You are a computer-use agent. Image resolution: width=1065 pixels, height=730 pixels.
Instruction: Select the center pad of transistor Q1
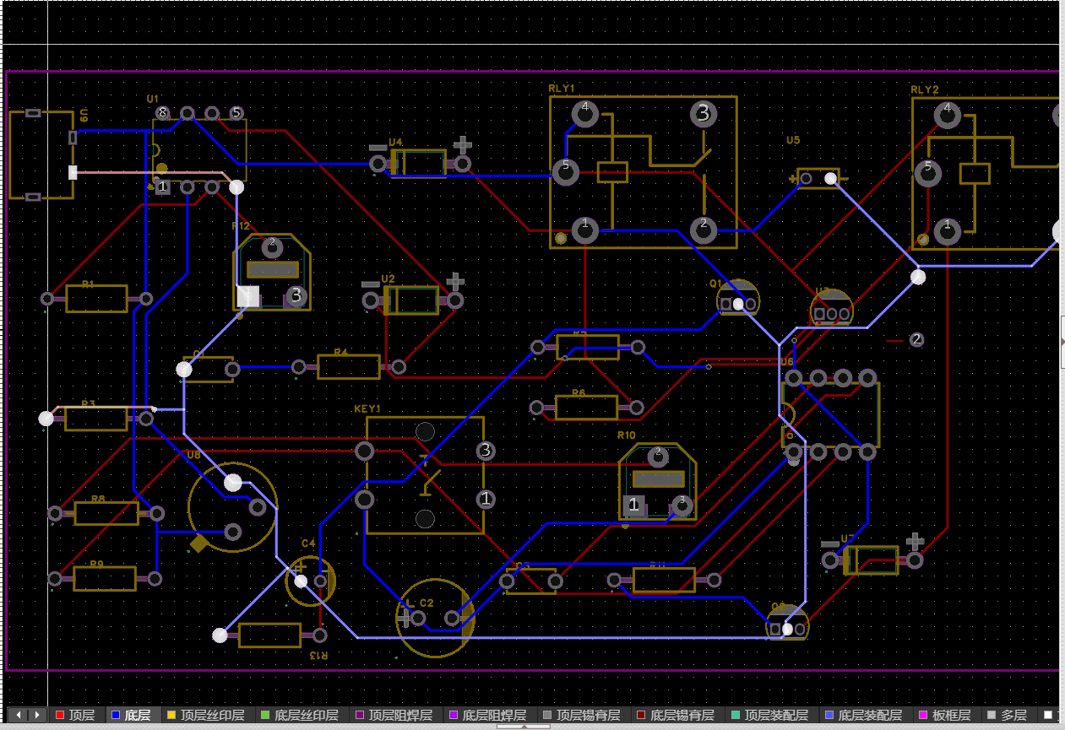738,304
